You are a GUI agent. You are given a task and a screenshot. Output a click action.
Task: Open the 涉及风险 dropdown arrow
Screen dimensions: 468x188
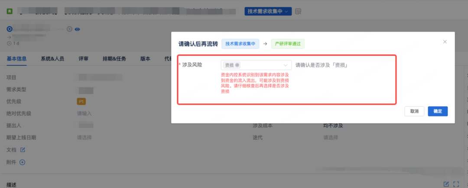pyautogui.click(x=286, y=65)
